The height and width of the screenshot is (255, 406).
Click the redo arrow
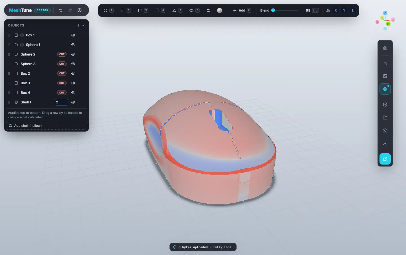point(70,10)
